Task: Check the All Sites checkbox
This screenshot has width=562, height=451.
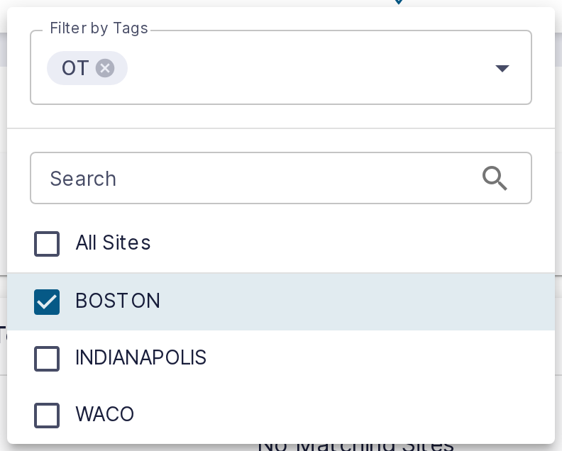Action: click(47, 244)
